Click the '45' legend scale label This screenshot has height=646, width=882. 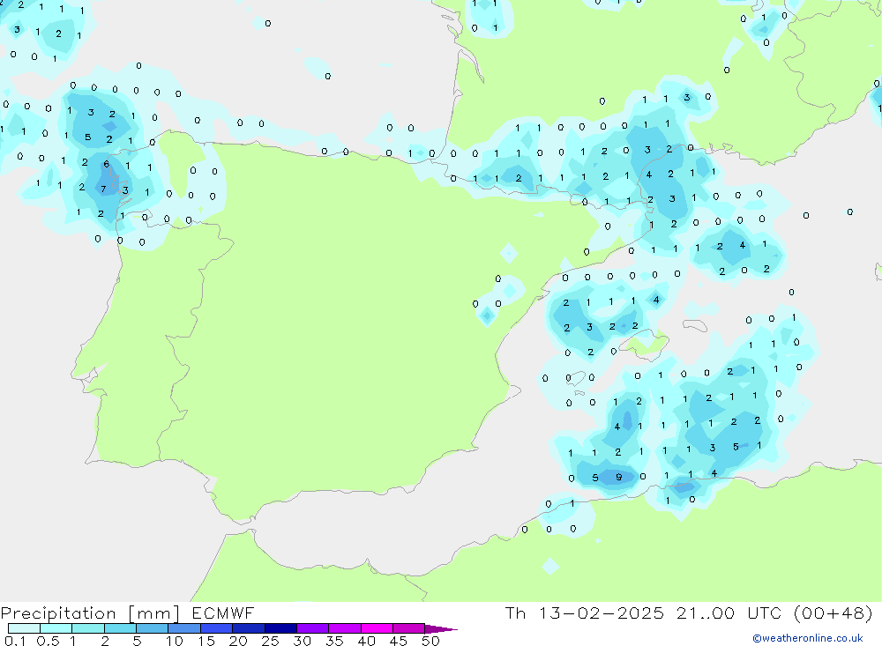pos(399,641)
